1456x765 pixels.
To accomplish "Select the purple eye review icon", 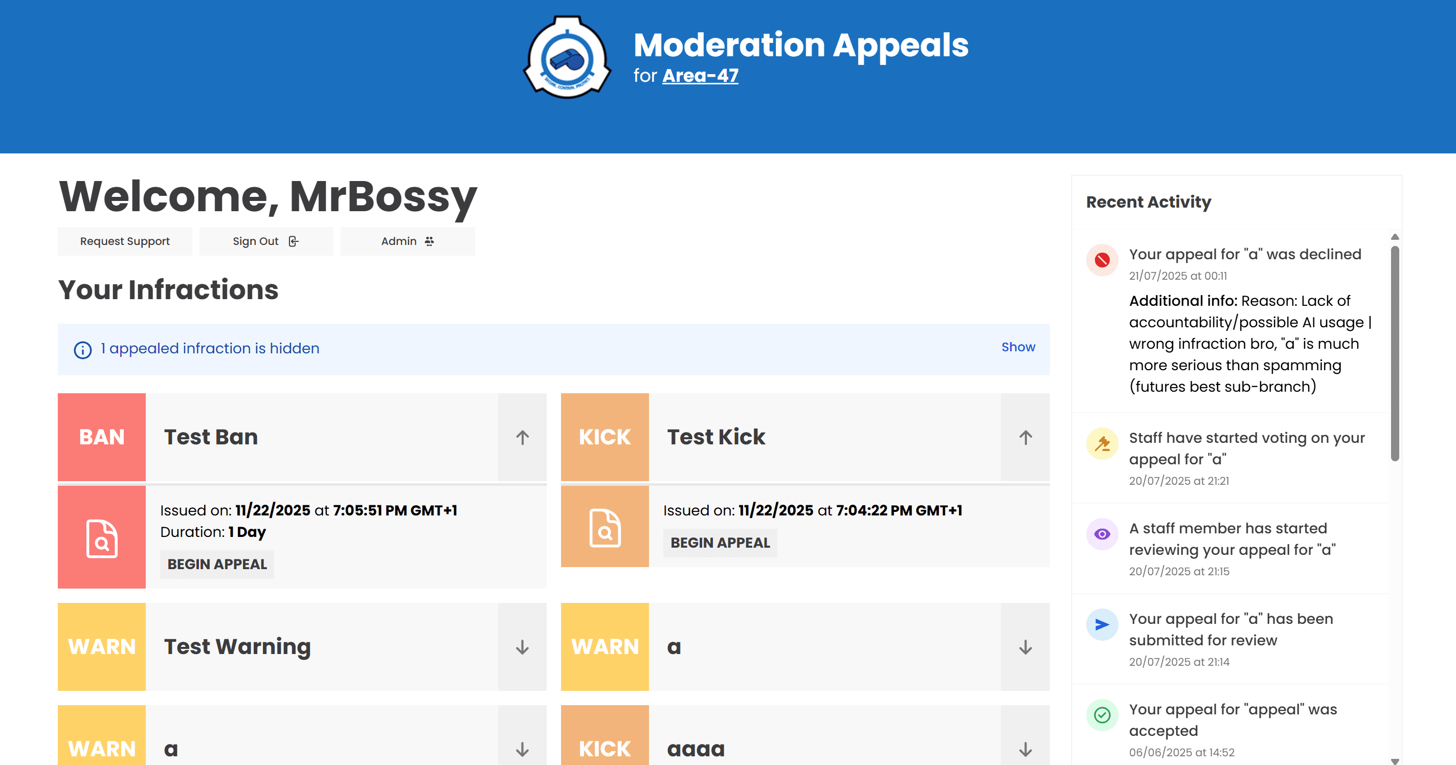I will coord(1101,534).
